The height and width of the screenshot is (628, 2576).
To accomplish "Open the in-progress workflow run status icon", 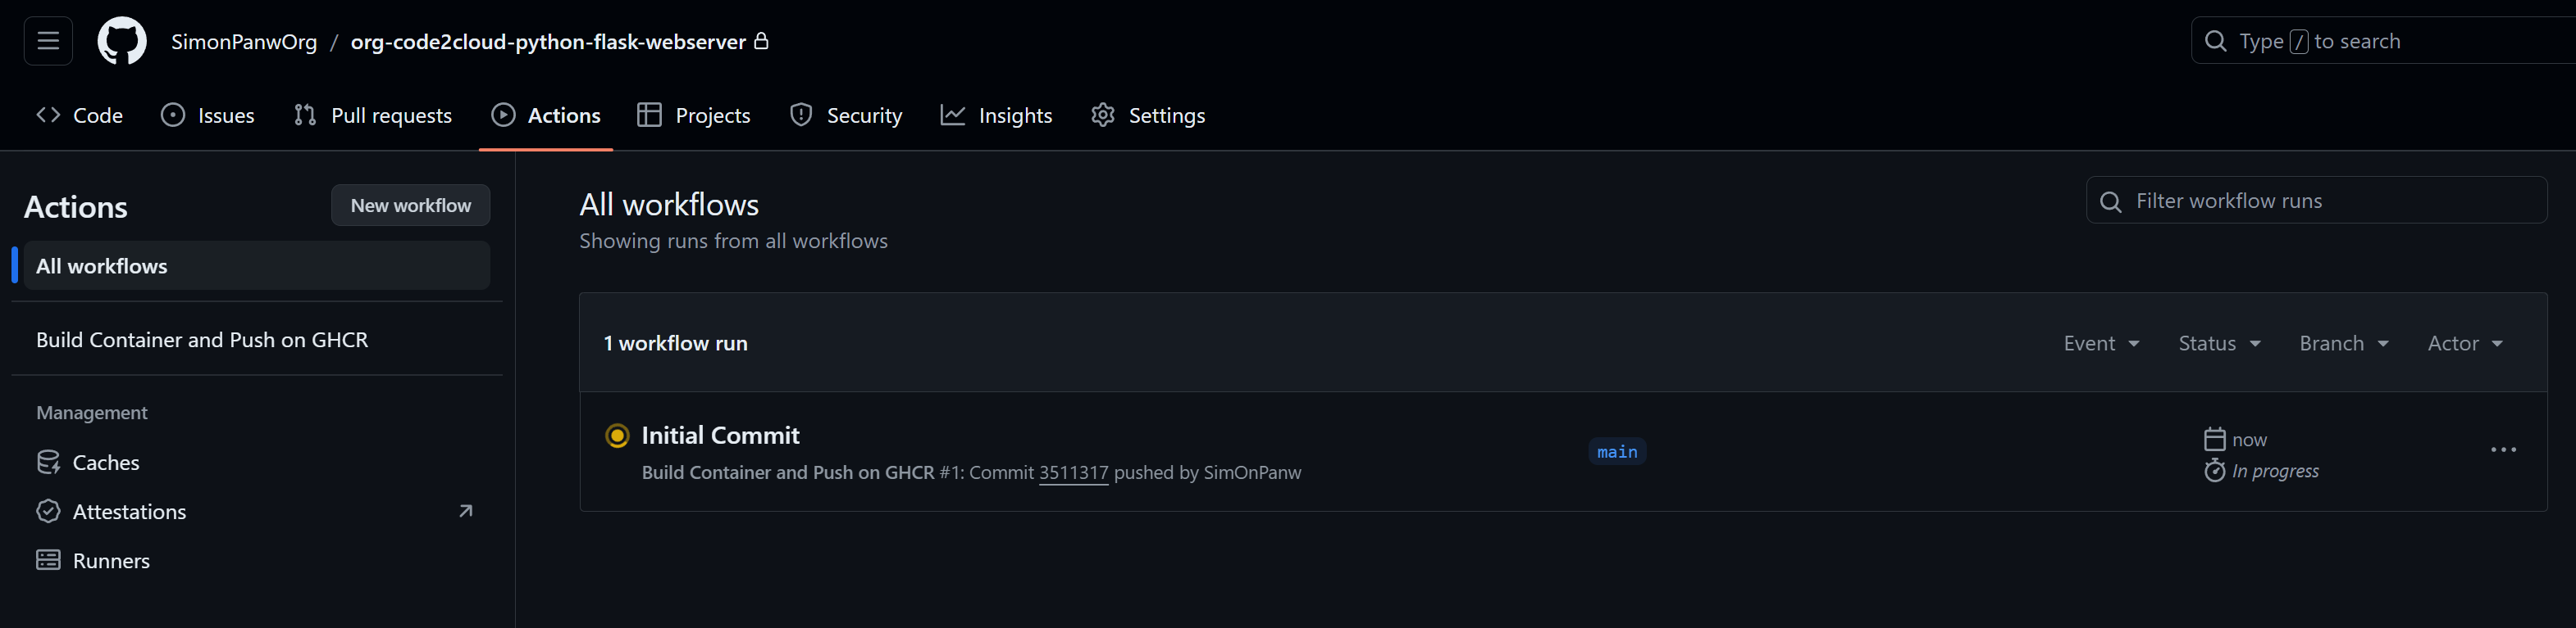I will tap(617, 436).
